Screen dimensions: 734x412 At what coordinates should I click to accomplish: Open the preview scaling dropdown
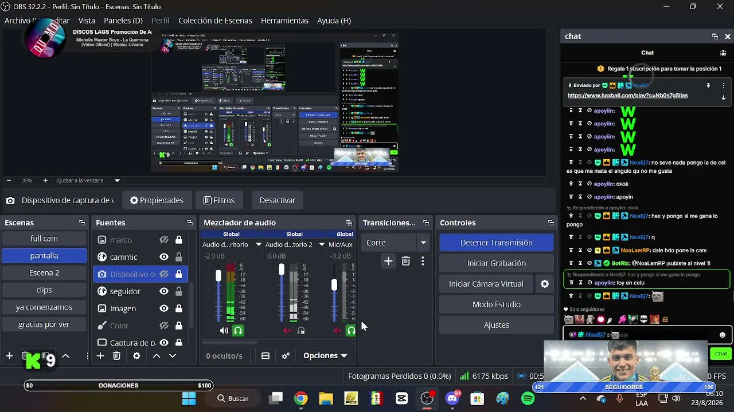click(117, 180)
